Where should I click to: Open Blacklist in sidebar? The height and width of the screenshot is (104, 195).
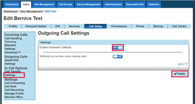pos(10,45)
